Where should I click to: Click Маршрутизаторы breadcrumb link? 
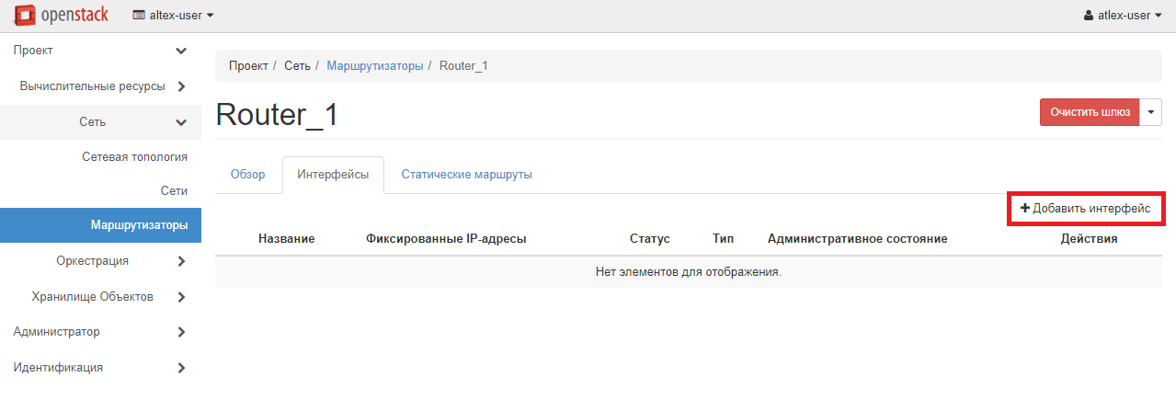(374, 66)
